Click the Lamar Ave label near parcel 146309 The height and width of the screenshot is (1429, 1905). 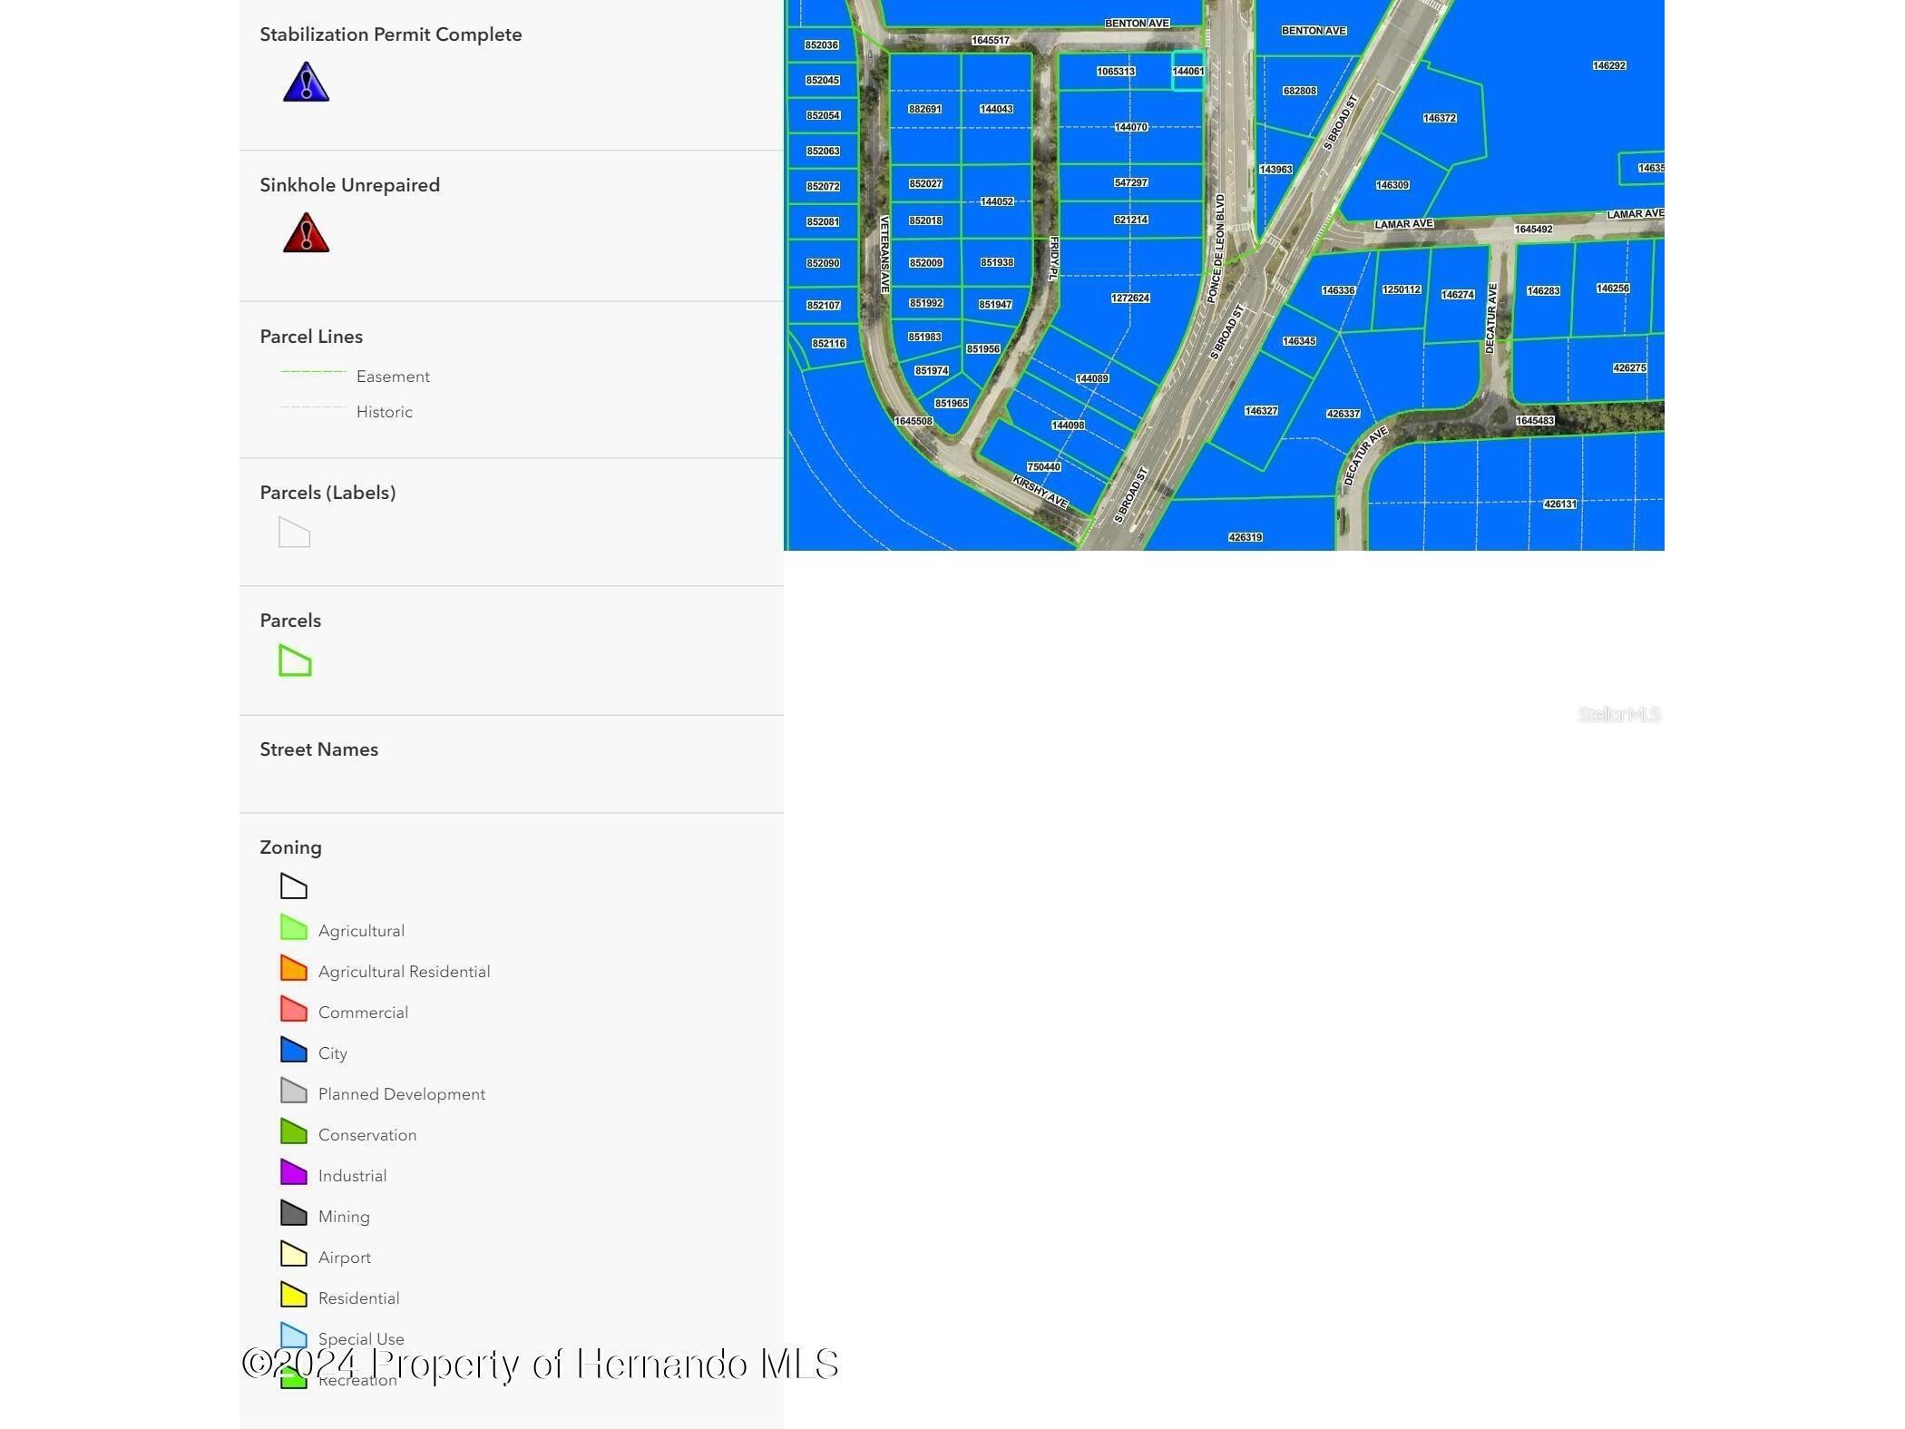pos(1403,224)
